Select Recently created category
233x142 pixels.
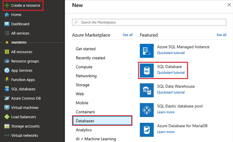point(90,58)
